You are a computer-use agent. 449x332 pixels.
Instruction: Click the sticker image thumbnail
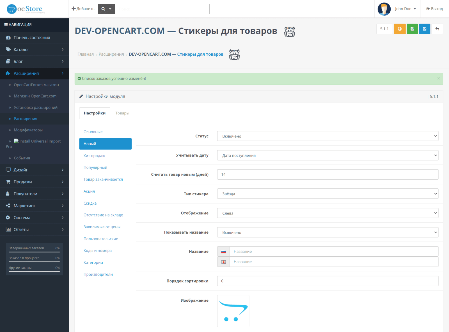233,311
